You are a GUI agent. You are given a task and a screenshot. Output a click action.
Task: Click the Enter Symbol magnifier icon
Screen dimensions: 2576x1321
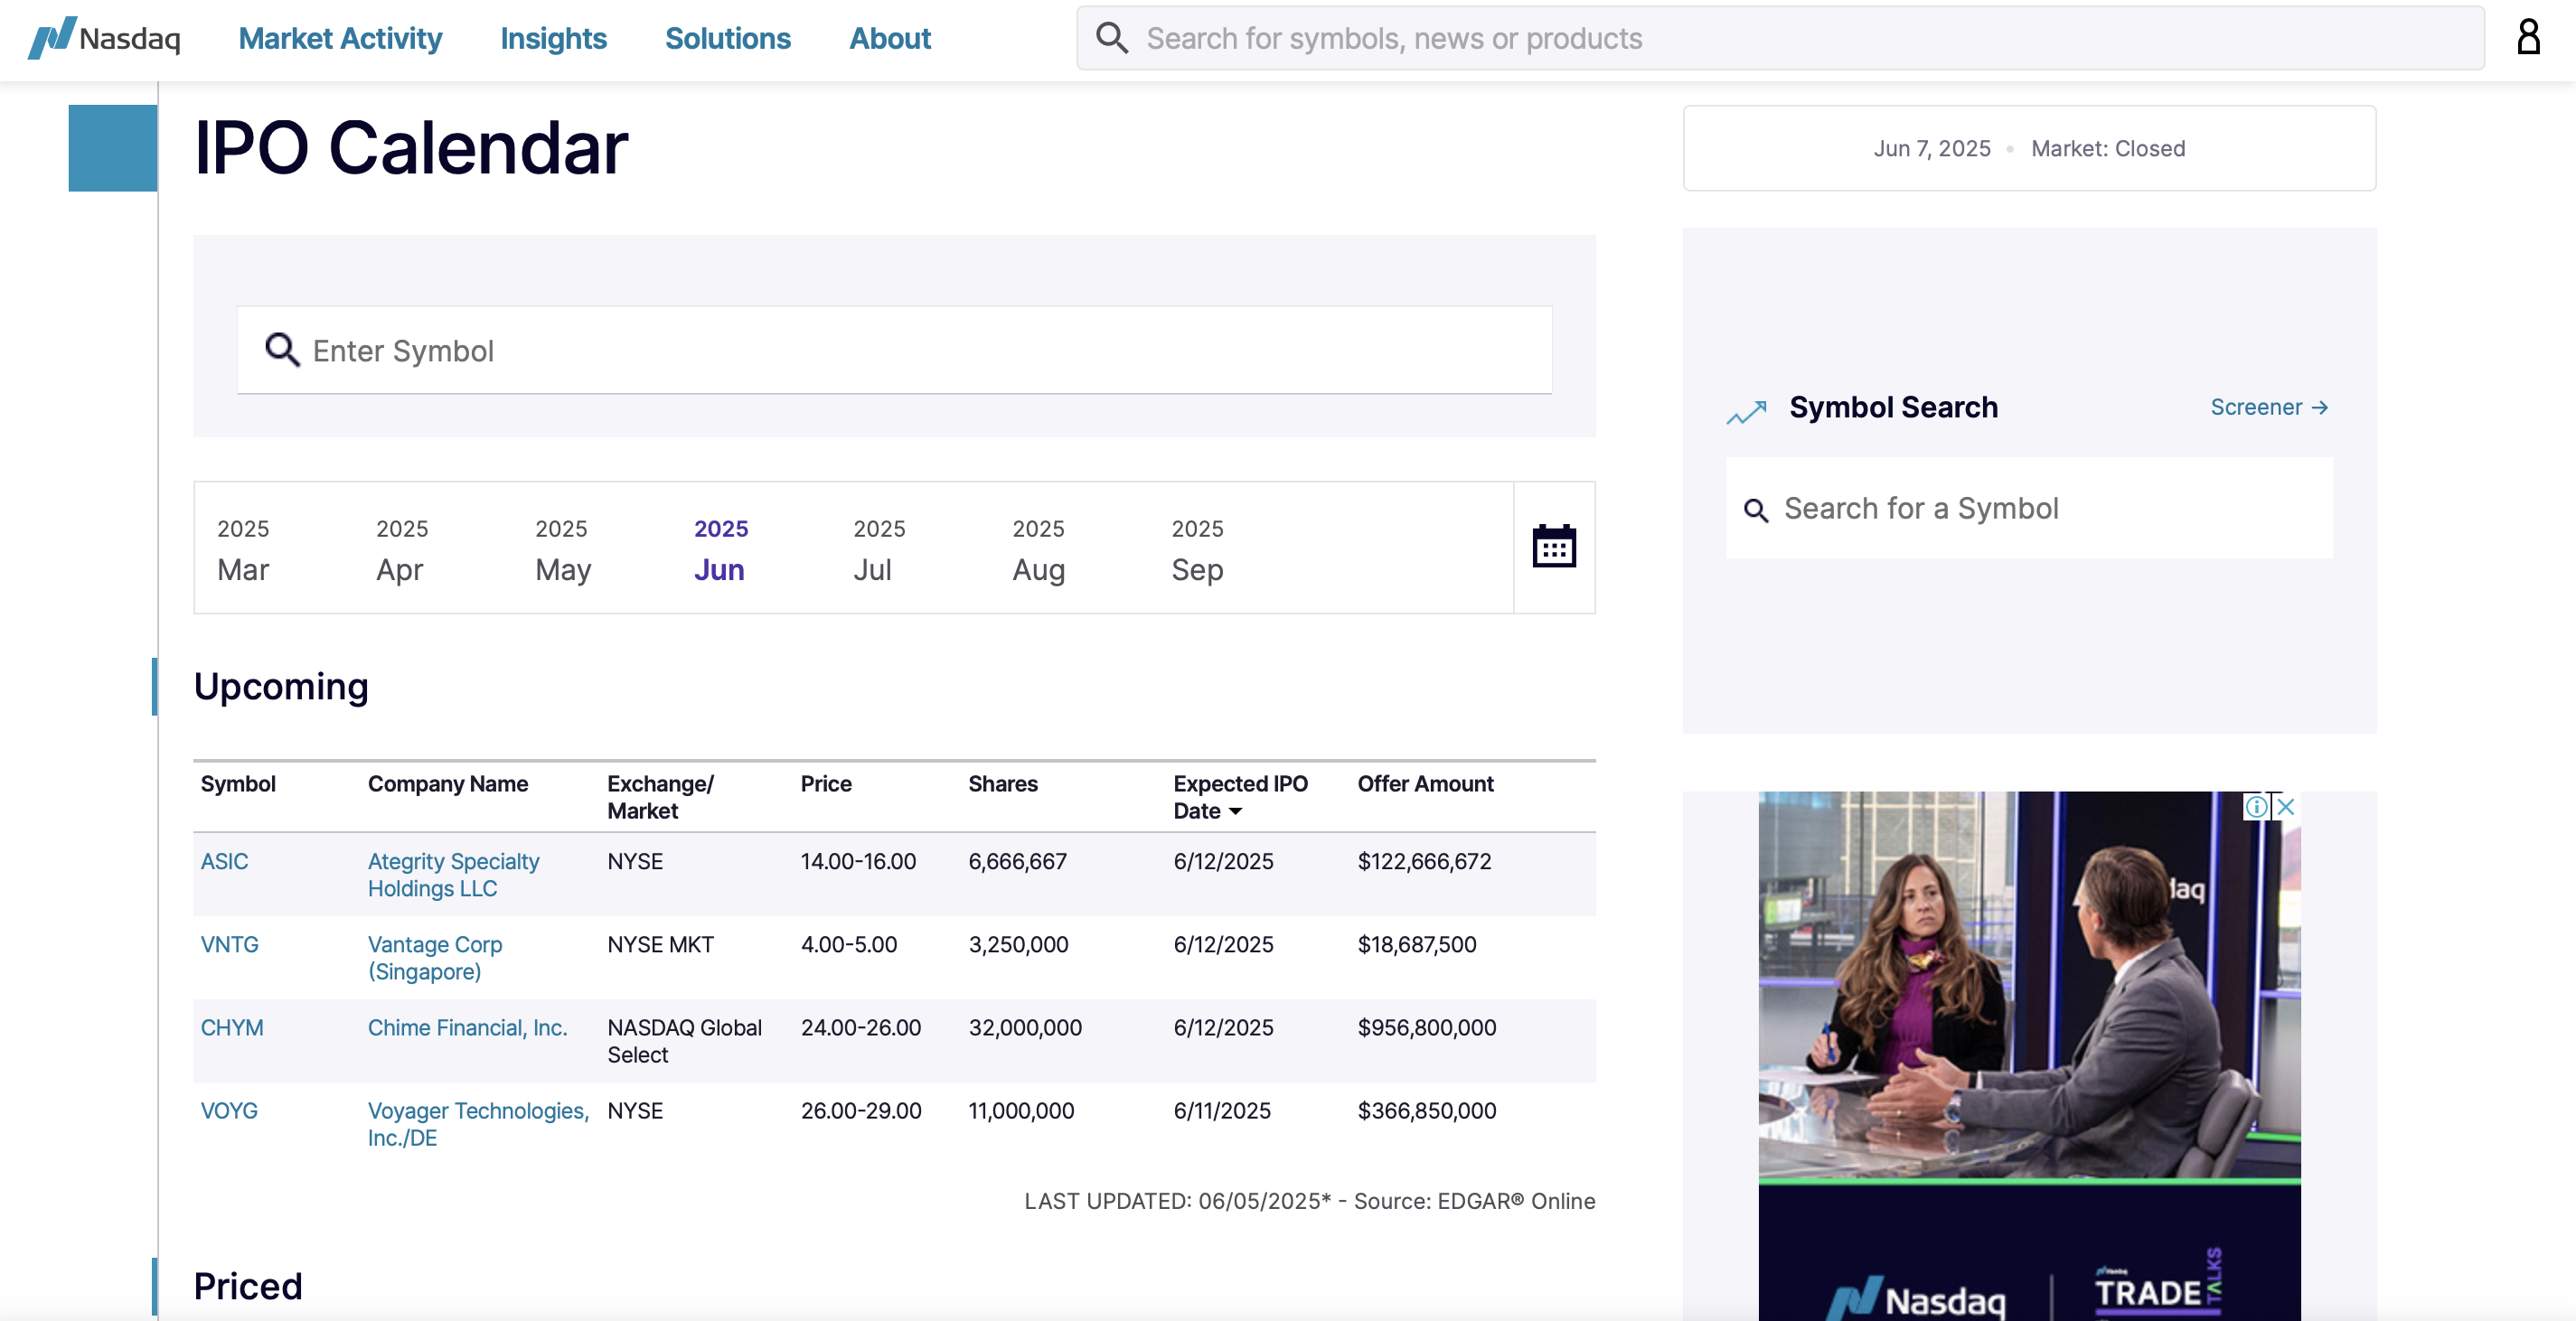point(282,350)
